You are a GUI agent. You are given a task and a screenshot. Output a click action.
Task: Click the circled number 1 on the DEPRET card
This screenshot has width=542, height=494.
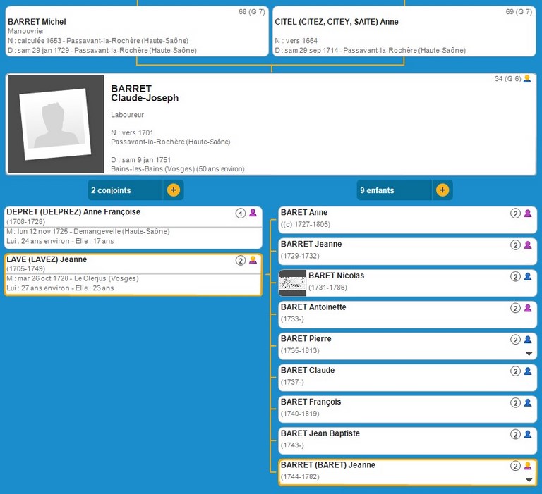[240, 213]
